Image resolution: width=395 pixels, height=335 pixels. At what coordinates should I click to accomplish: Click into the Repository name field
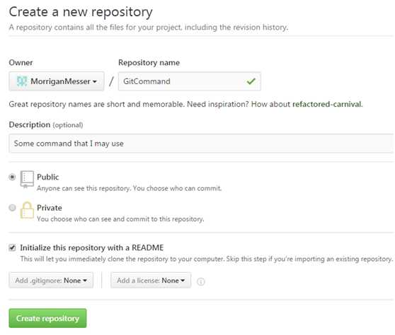click(190, 81)
